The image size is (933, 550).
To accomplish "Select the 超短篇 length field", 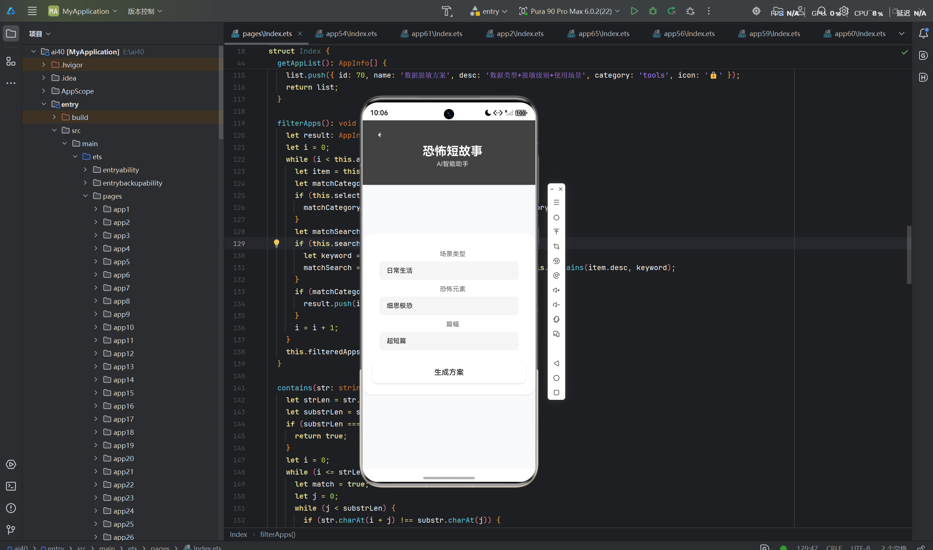I will [x=449, y=341].
